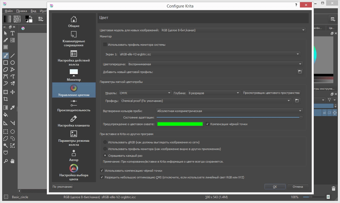Select the Polygon tool
The width and height of the screenshot is (340, 203).
[5, 70]
